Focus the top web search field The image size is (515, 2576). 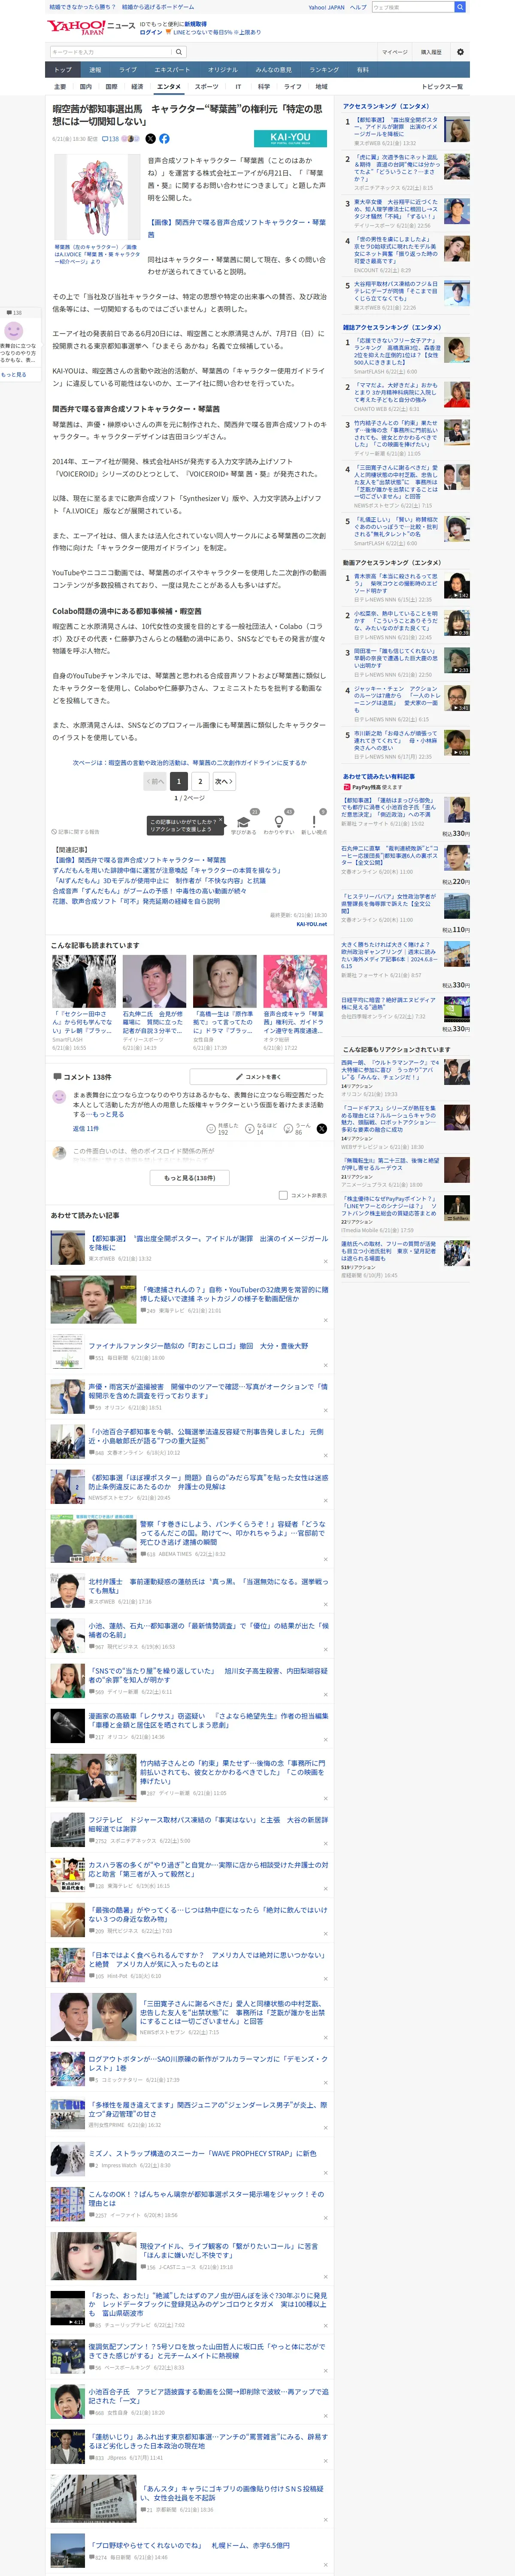[x=412, y=7]
